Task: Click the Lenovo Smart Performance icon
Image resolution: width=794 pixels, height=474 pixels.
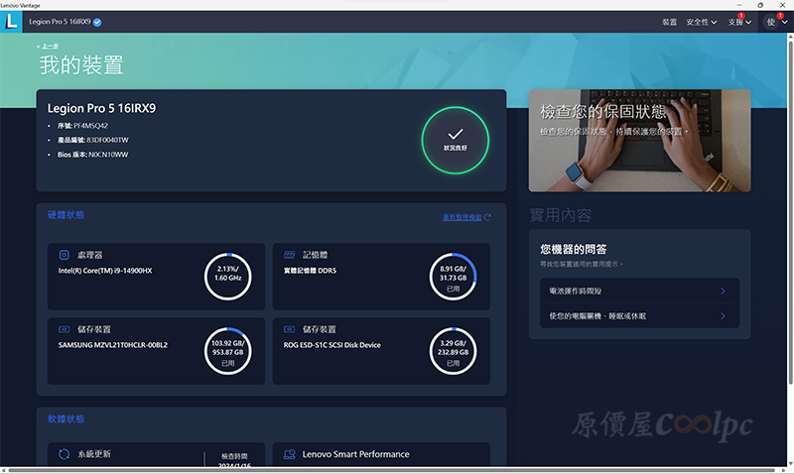Action: point(290,454)
